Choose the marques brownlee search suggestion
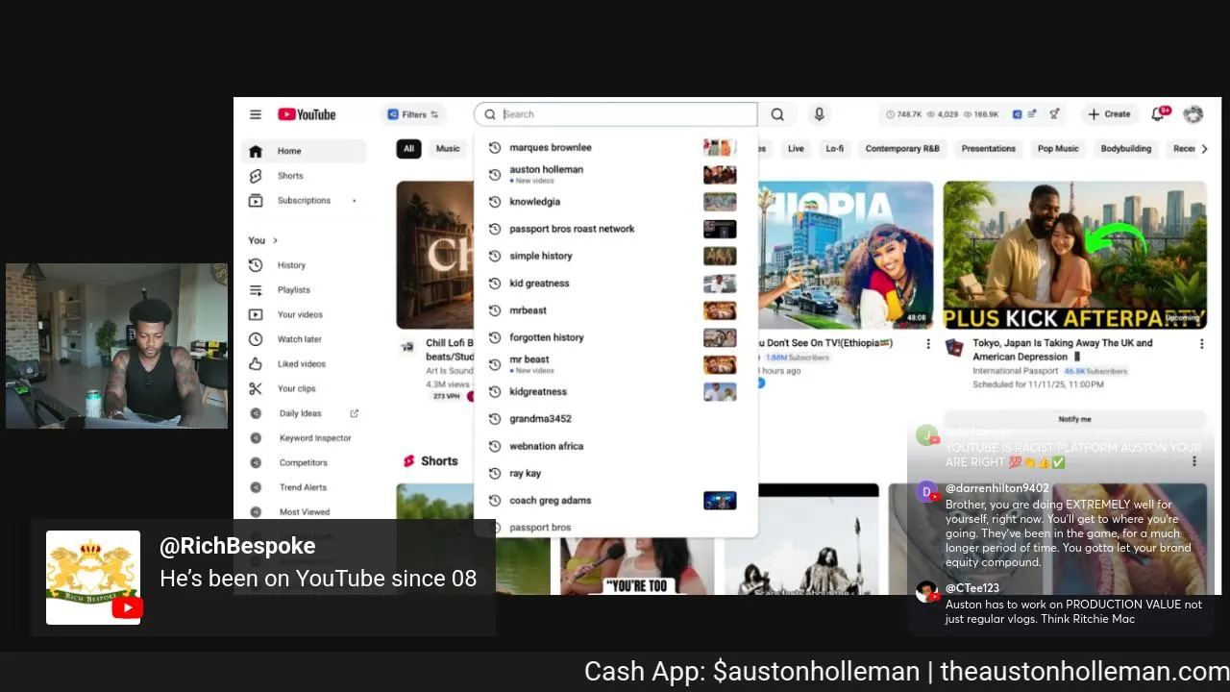The image size is (1230, 692). (x=615, y=148)
